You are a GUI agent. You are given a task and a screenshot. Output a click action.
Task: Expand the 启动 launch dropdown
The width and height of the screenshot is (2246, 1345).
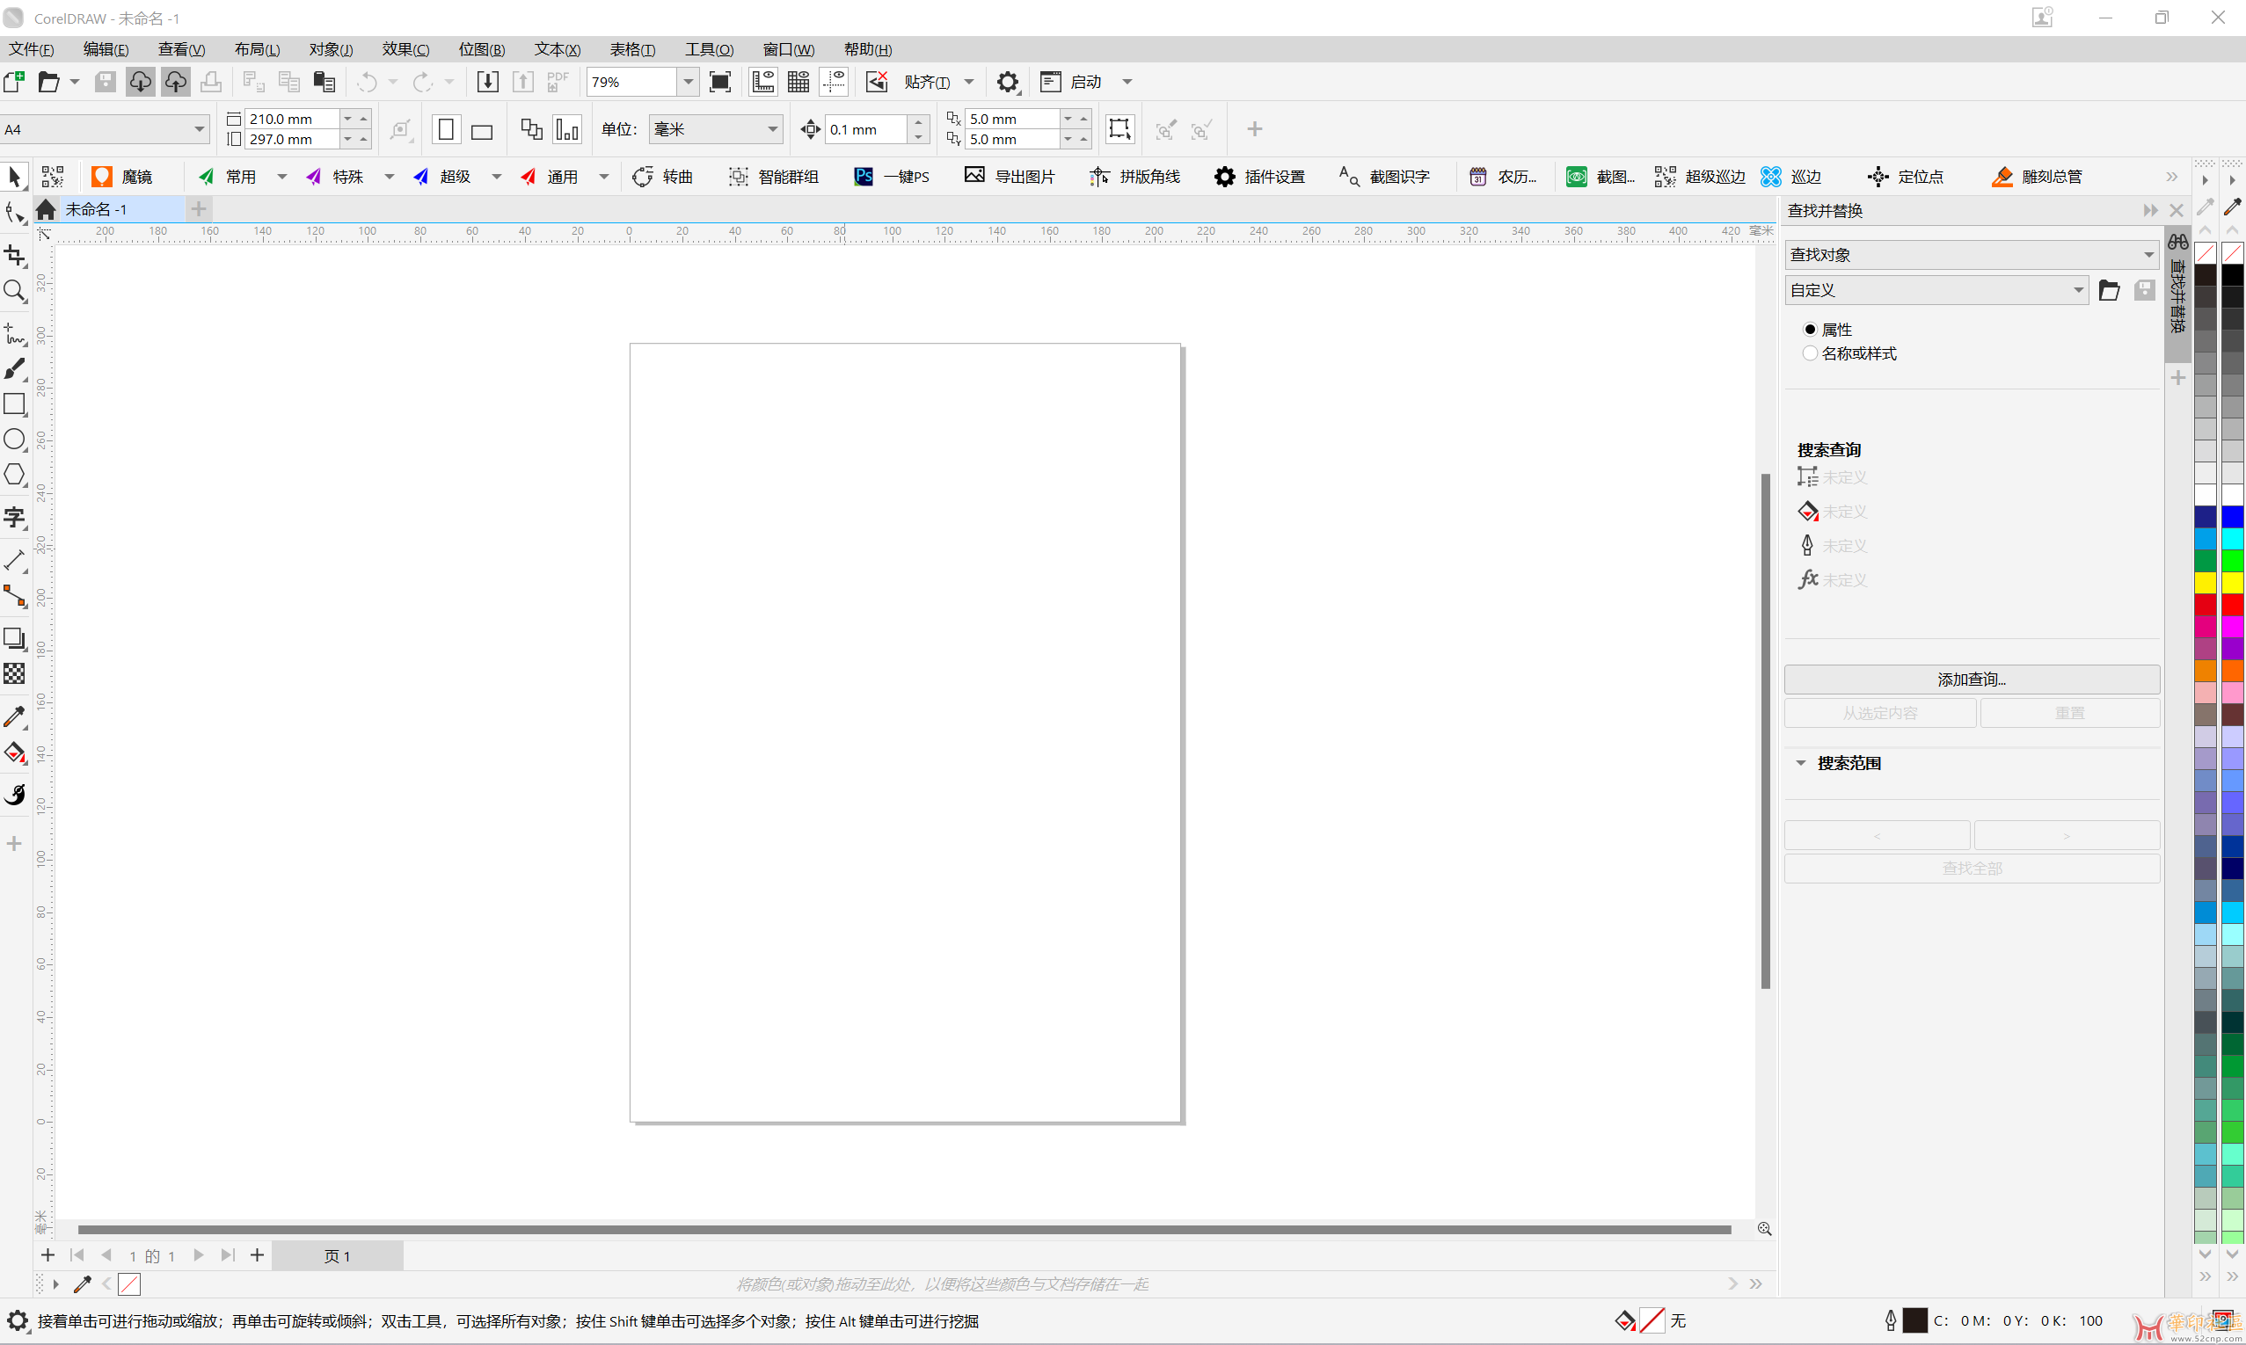tap(1127, 82)
